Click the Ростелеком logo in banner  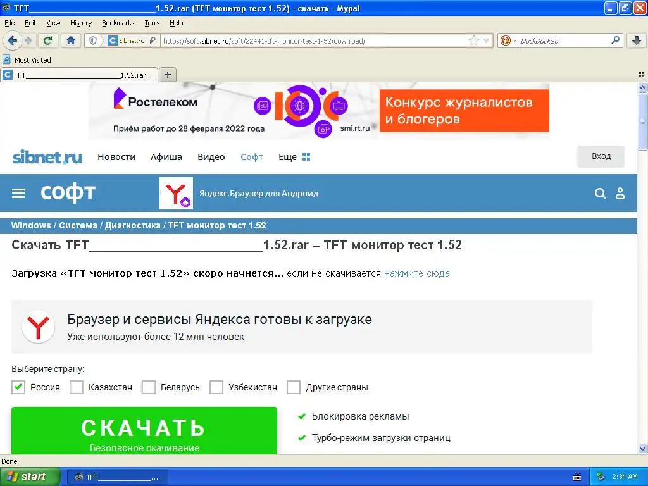click(x=156, y=99)
